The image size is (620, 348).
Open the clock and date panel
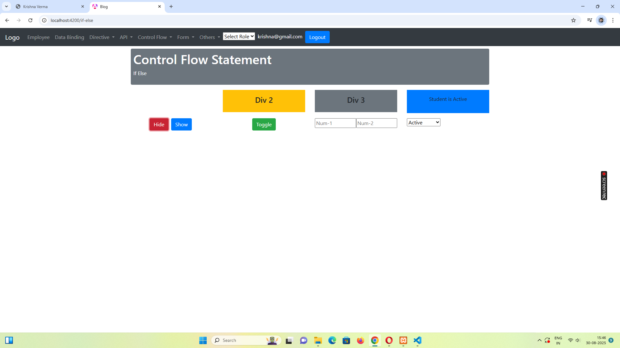(596, 340)
